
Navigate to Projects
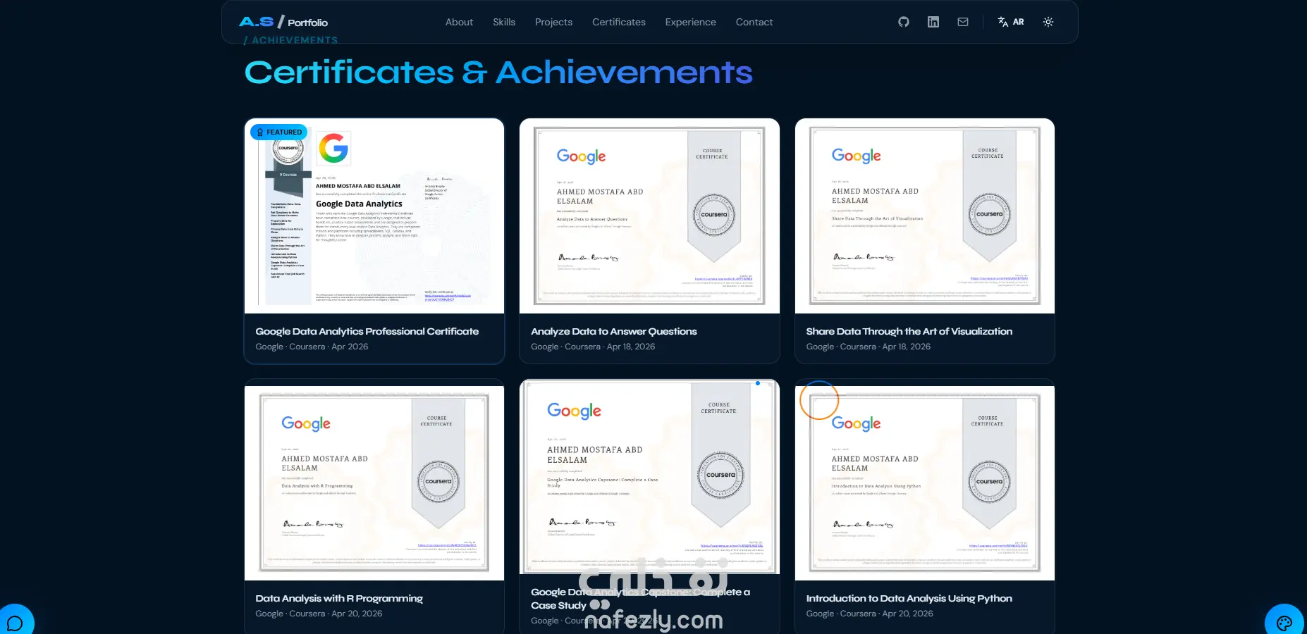click(553, 22)
